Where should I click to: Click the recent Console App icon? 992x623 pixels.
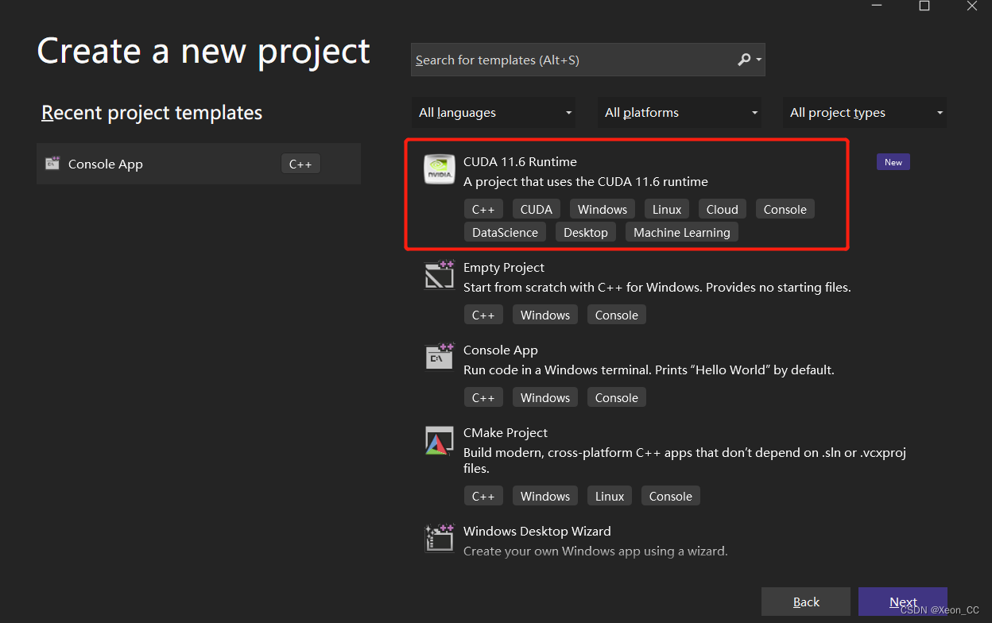point(52,164)
